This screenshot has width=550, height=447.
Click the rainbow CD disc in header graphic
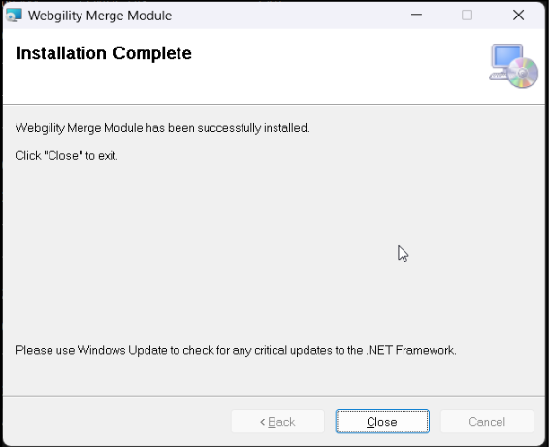point(523,73)
